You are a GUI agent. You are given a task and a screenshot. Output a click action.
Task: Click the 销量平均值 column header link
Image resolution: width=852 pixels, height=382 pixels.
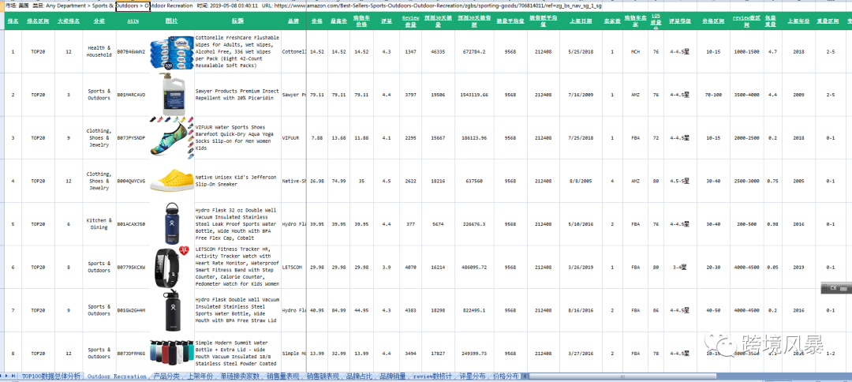click(x=510, y=21)
